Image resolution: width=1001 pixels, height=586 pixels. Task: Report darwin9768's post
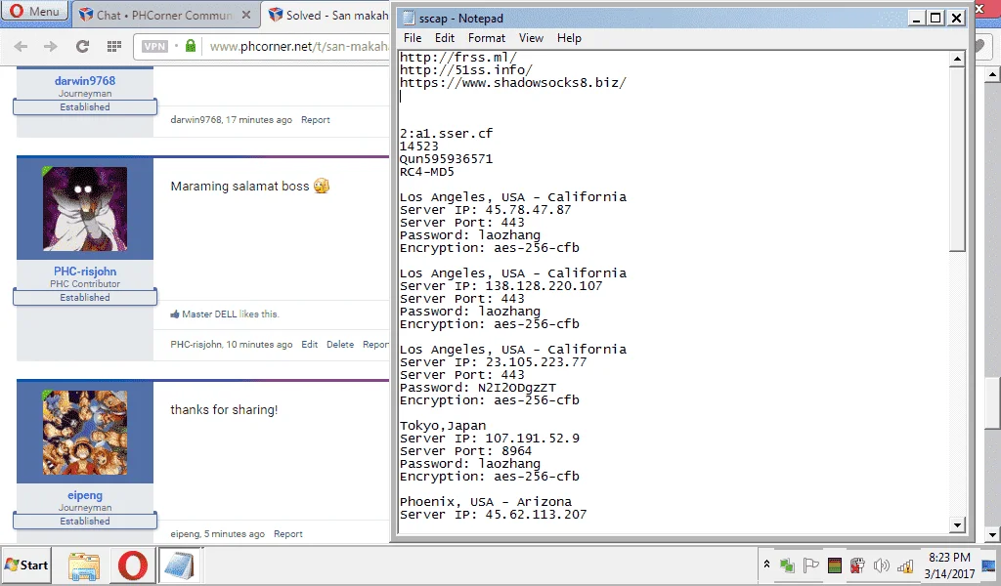tap(316, 120)
